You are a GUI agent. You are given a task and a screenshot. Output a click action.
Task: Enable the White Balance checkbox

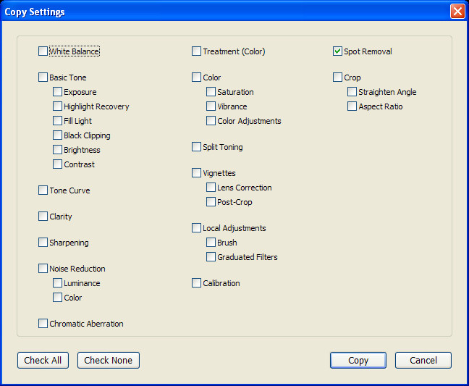point(43,51)
